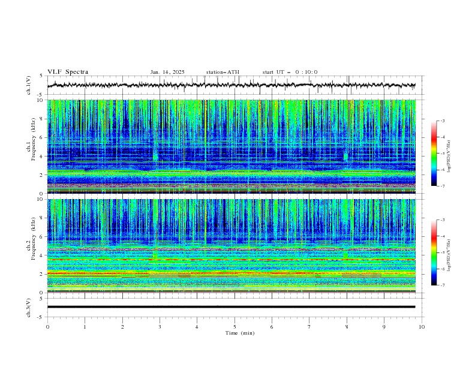
Task: Click time-axis tick label "5"
Action: [x=235, y=327]
